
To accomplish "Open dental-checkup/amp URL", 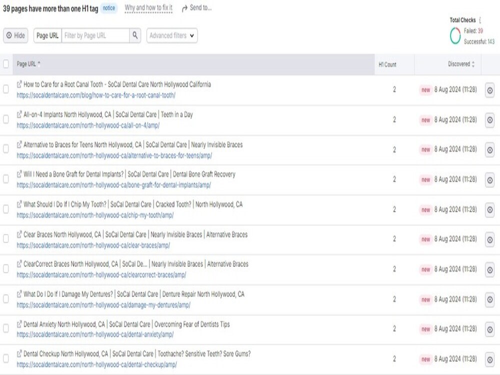I will click(x=96, y=364).
